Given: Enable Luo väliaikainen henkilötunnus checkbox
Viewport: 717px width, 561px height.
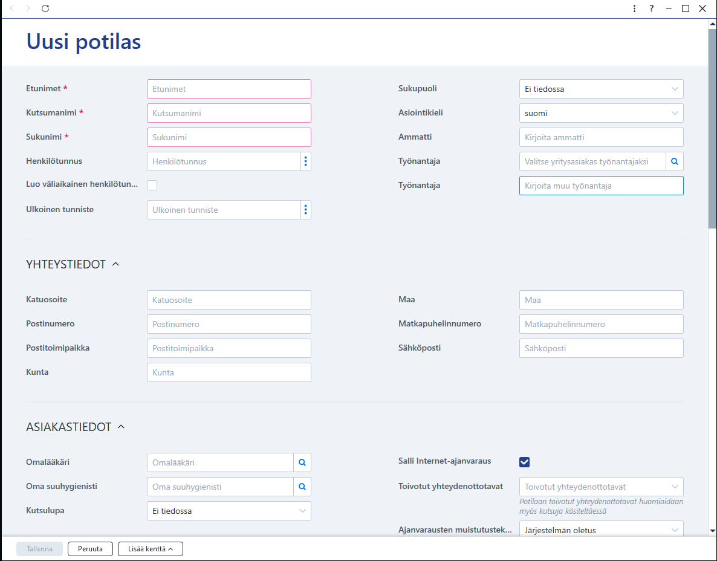Looking at the screenshot, I should (152, 185).
